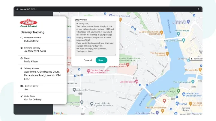Click inside the SMS Preview message text area
Screen dimensions: 216x121
click(x=95, y=39)
